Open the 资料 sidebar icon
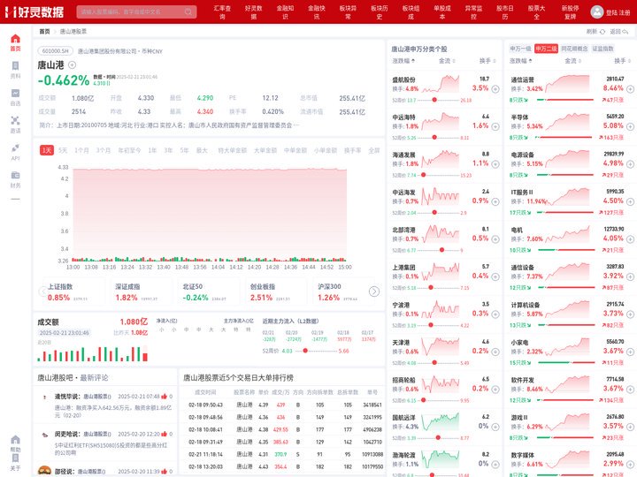637x477 pixels. coord(15,65)
